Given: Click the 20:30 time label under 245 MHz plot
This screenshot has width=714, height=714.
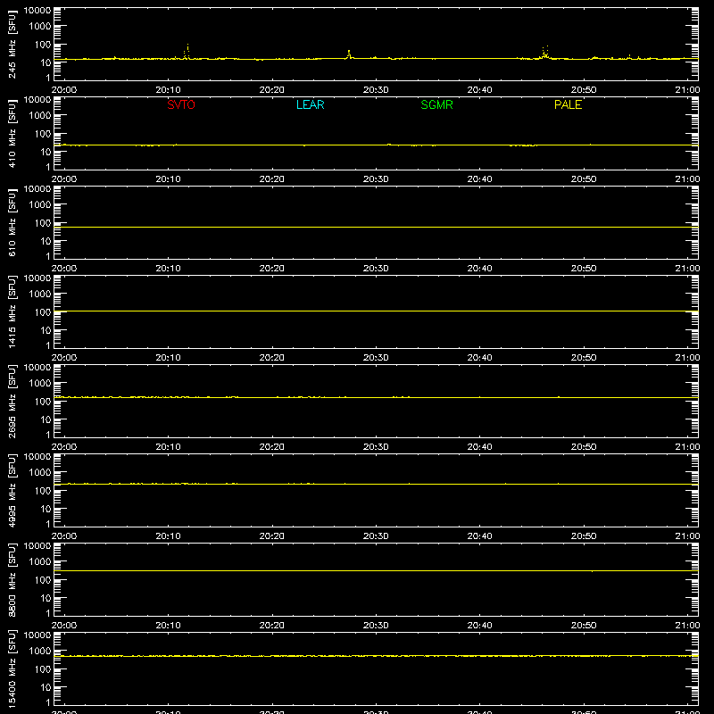Looking at the screenshot, I should [376, 90].
